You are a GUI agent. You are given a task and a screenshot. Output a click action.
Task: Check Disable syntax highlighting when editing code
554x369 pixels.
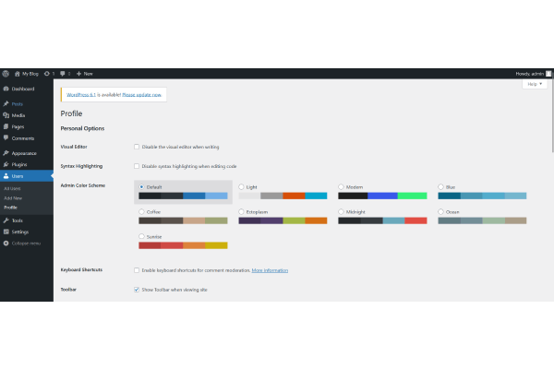137,166
